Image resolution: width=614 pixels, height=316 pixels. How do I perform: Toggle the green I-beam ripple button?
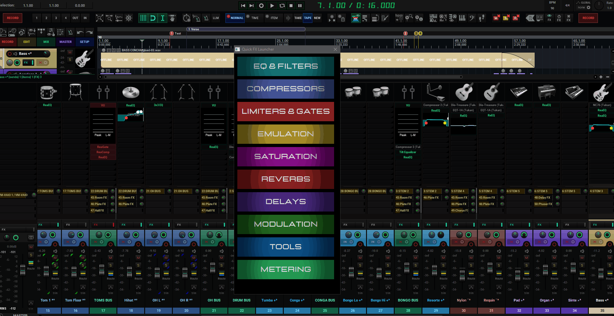point(163,18)
